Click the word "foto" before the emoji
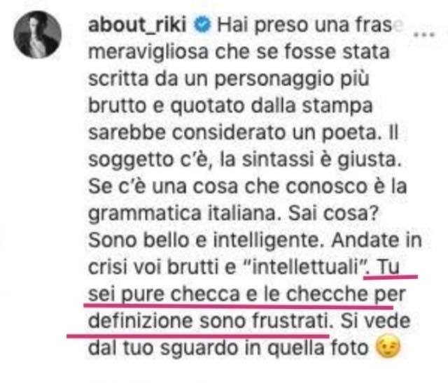The width and height of the screenshot is (448, 383). 349,347
